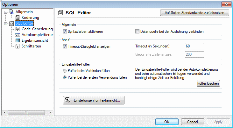
Task: Click the Code-Generierung icon in tree
Action: click(18, 29)
